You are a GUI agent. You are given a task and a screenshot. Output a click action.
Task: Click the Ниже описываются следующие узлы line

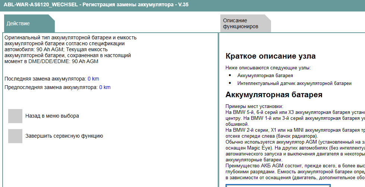pyautogui.click(x=268, y=68)
